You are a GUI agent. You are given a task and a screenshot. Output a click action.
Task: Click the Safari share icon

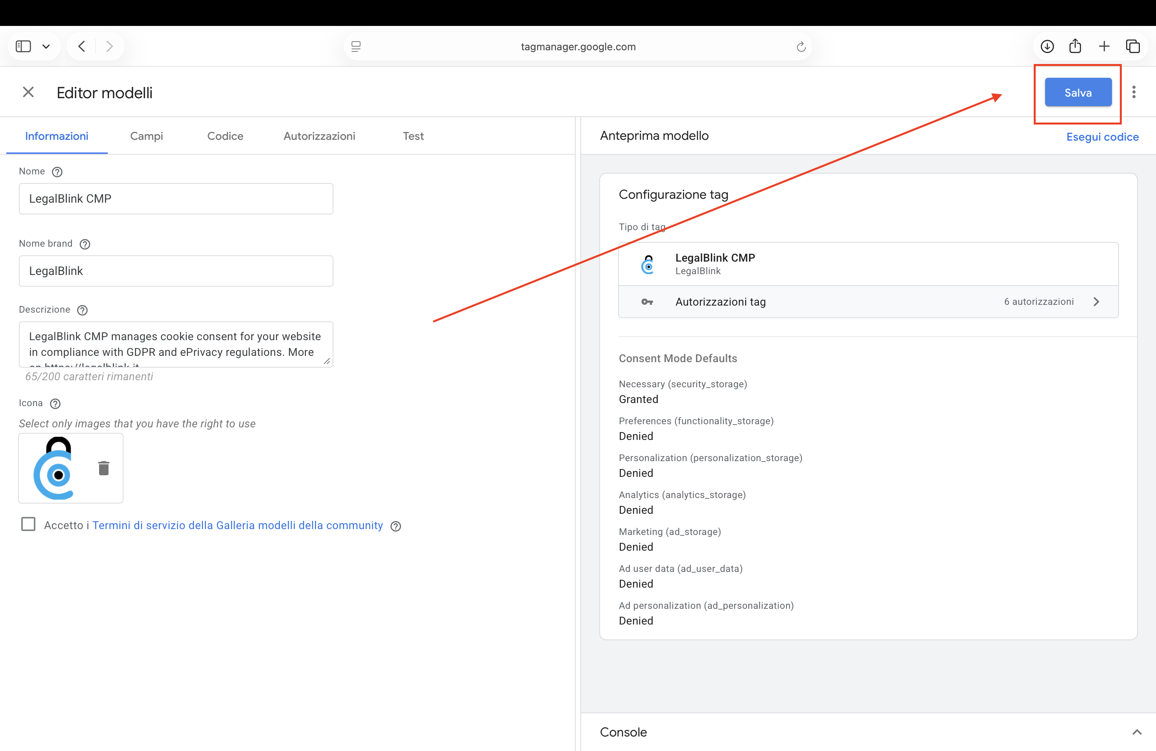1075,47
